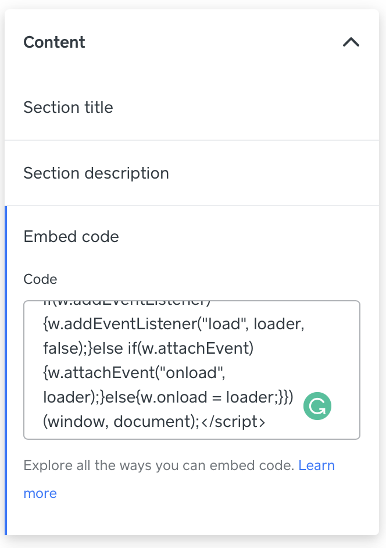Click the Content panel header
This screenshot has height=548, width=386.
[x=54, y=42]
